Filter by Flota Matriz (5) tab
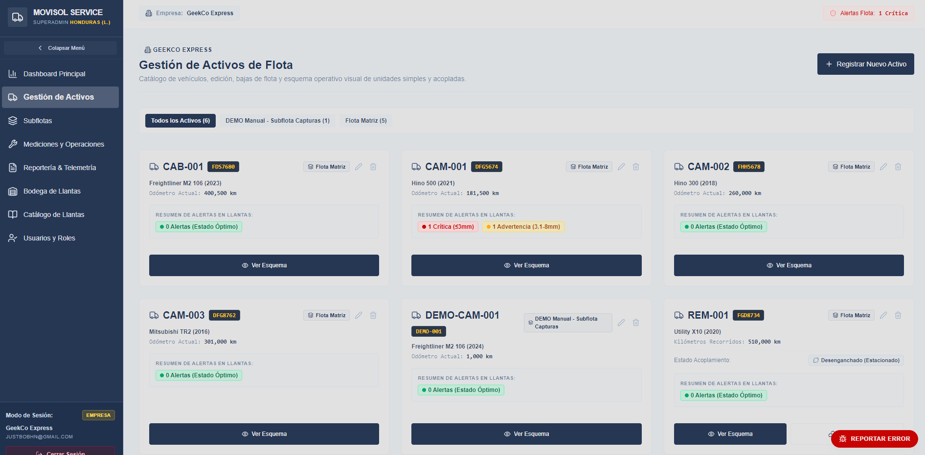The image size is (925, 455). click(x=366, y=121)
